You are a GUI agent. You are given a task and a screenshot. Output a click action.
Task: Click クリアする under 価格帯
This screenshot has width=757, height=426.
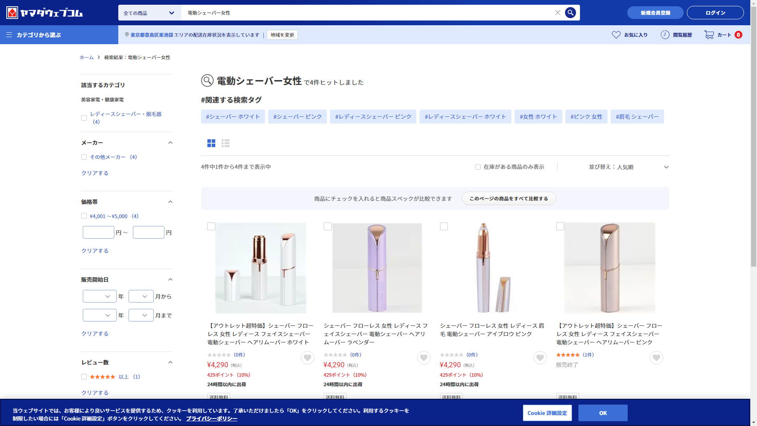pyautogui.click(x=95, y=251)
